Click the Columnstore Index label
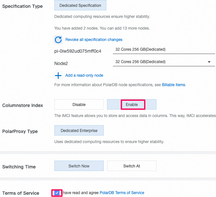The image size is (216, 197). (22, 105)
